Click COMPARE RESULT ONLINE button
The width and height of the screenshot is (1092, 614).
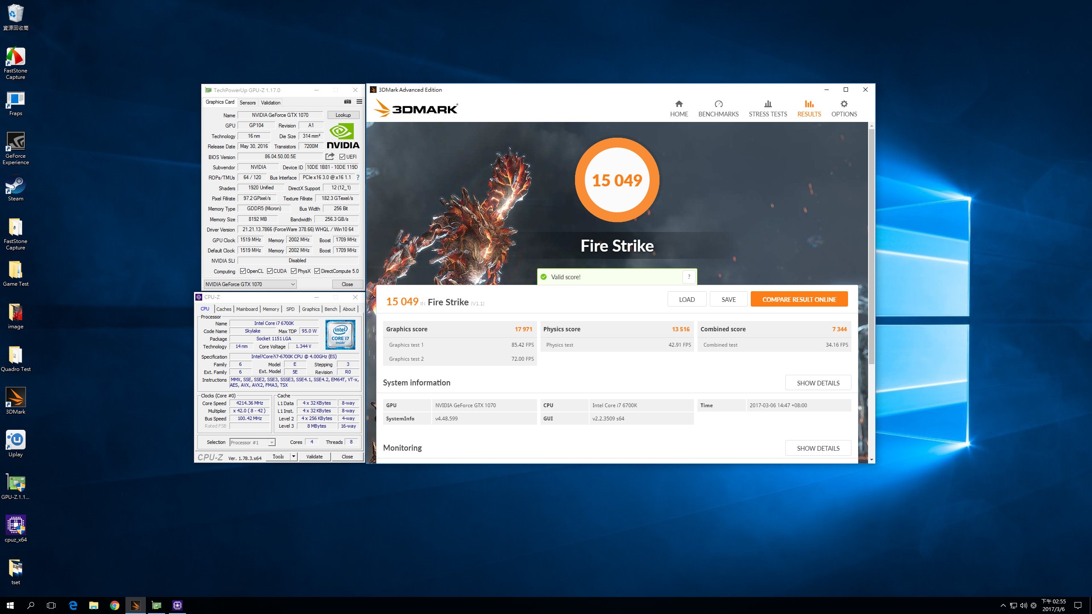tap(799, 299)
